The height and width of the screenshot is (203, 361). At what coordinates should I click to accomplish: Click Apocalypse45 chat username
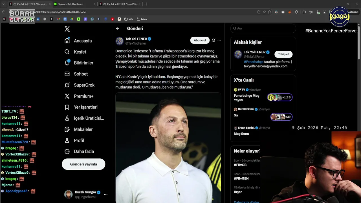(16, 191)
